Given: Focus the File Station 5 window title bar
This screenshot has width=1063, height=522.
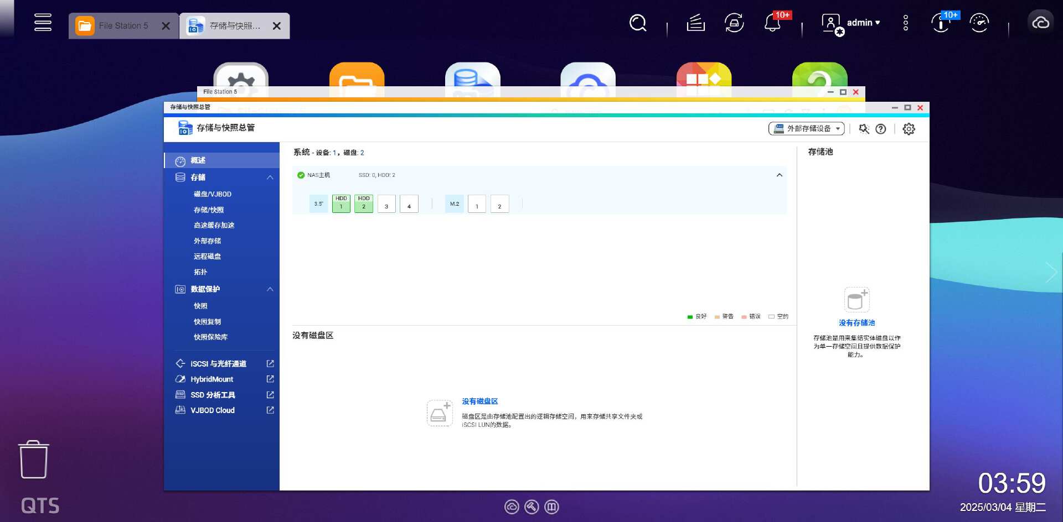Looking at the screenshot, I should coord(530,92).
